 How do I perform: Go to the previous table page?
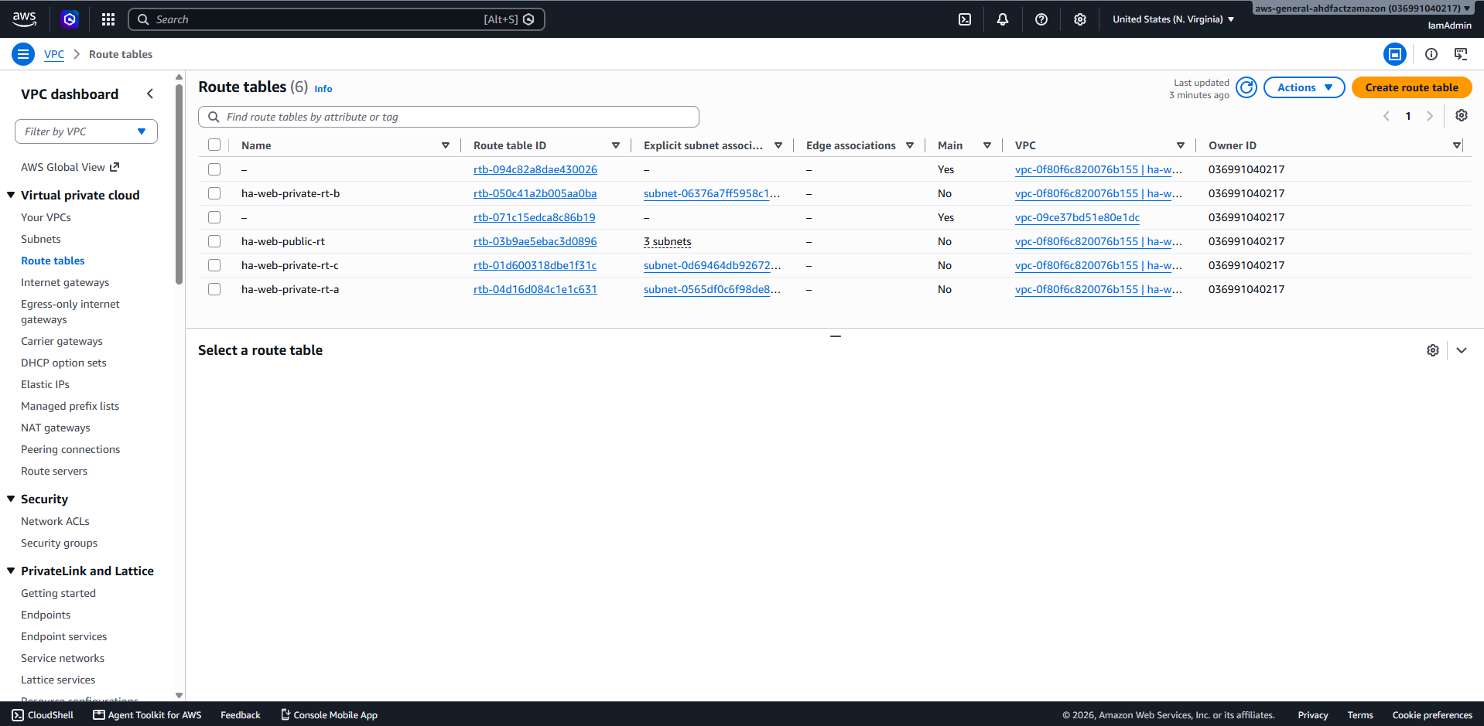pyautogui.click(x=1387, y=116)
